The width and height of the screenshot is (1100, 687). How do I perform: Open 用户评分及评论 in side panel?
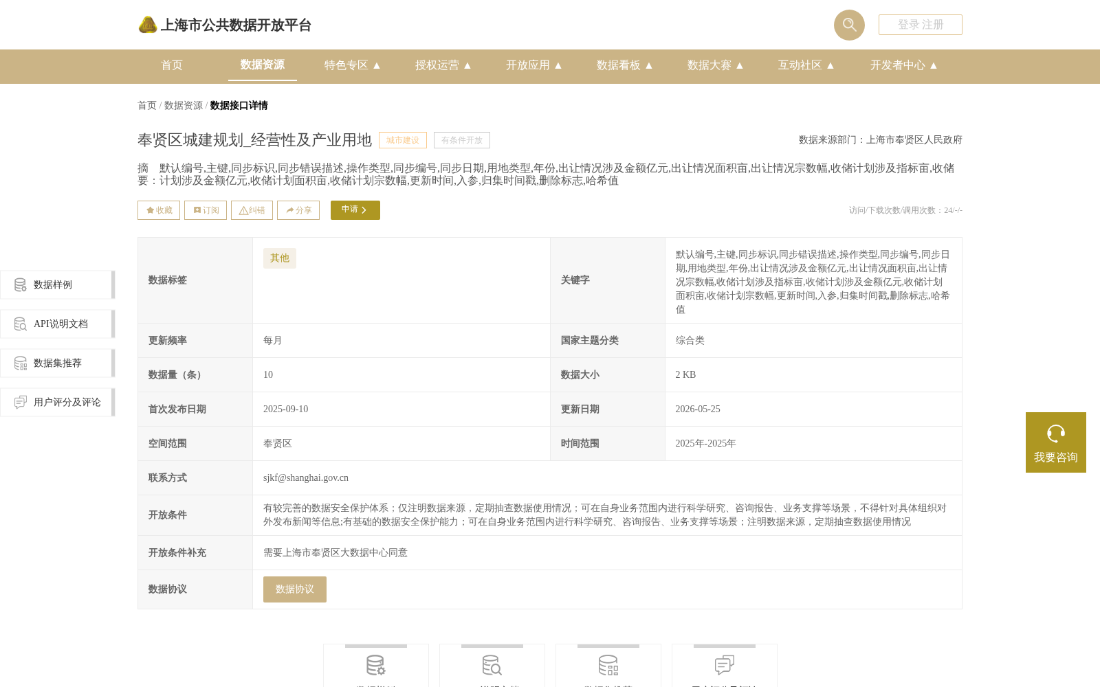57,402
